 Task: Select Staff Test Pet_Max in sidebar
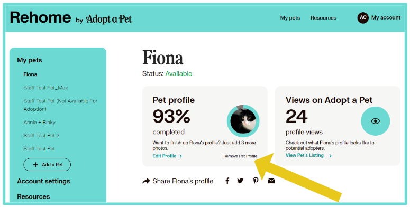pyautogui.click(x=45, y=88)
